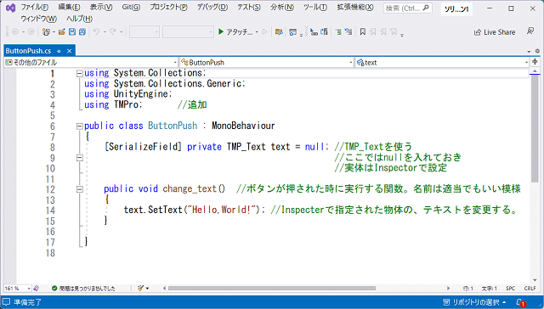Open the 161 % zoom dropdown
Viewport: 544px width, 309px height.
click(17, 289)
